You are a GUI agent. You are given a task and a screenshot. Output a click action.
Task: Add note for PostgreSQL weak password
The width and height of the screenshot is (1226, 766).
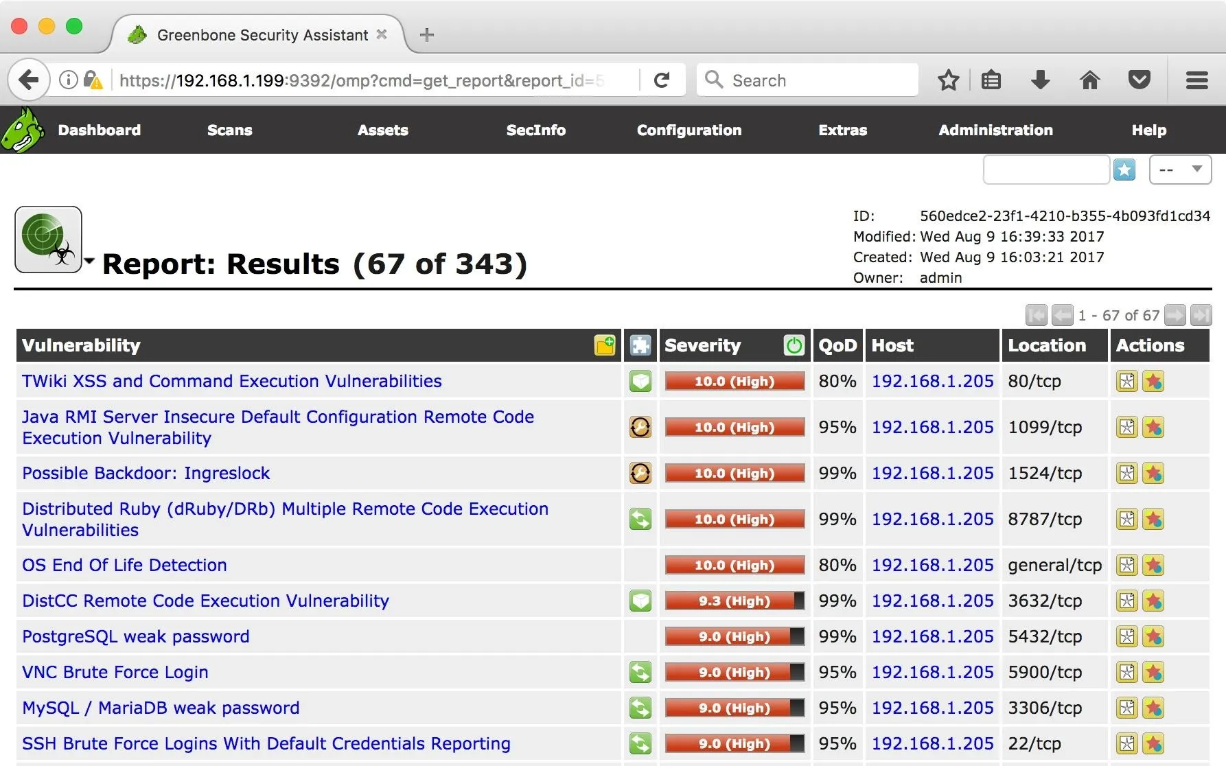1127,636
